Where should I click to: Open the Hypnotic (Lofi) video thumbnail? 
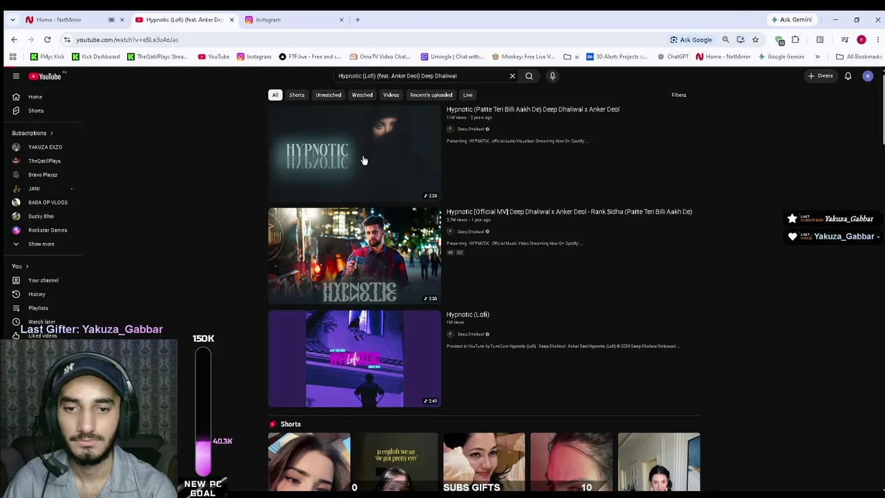click(x=355, y=358)
